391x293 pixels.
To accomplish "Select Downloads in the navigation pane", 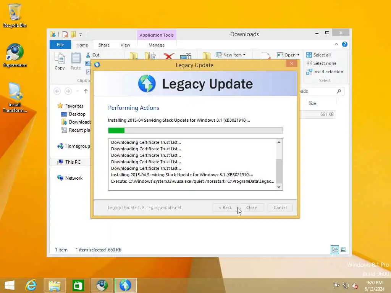I will point(76,122).
